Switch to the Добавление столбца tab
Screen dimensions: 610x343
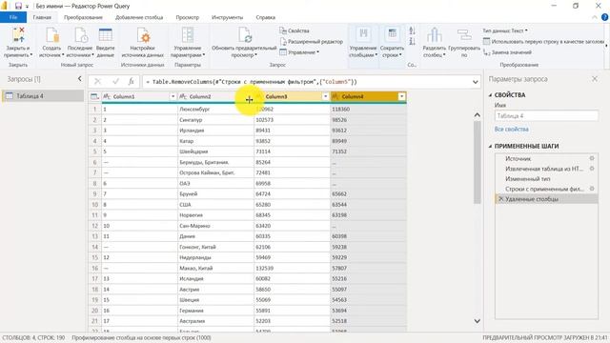click(x=139, y=17)
